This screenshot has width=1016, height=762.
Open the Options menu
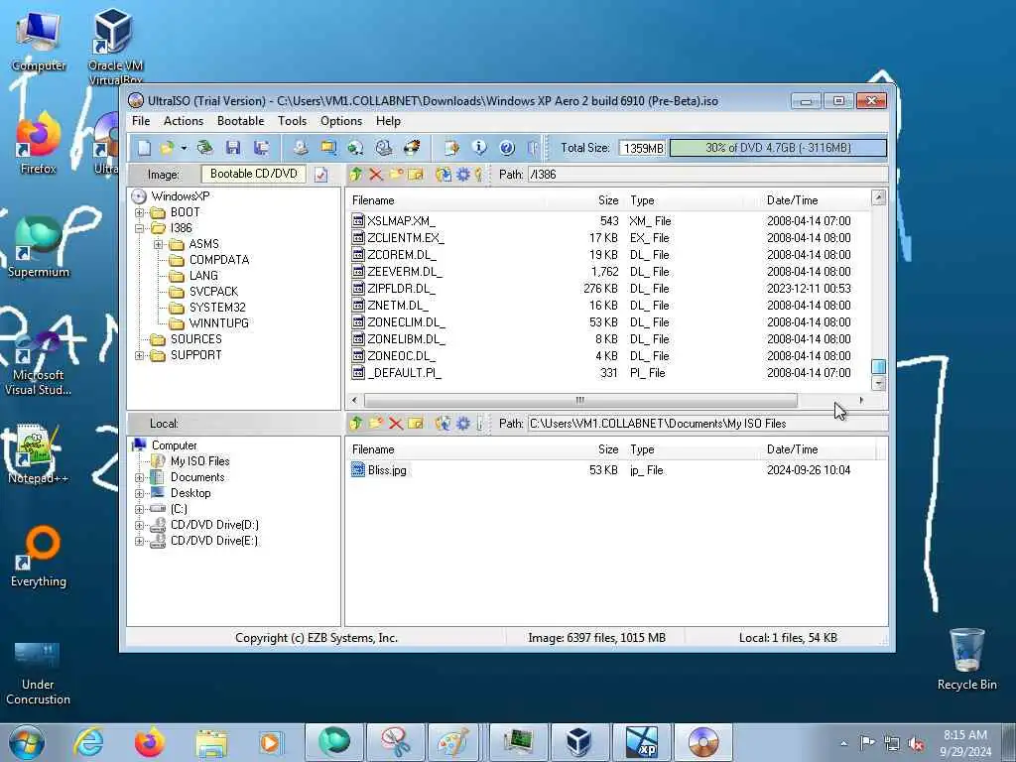[x=341, y=121]
